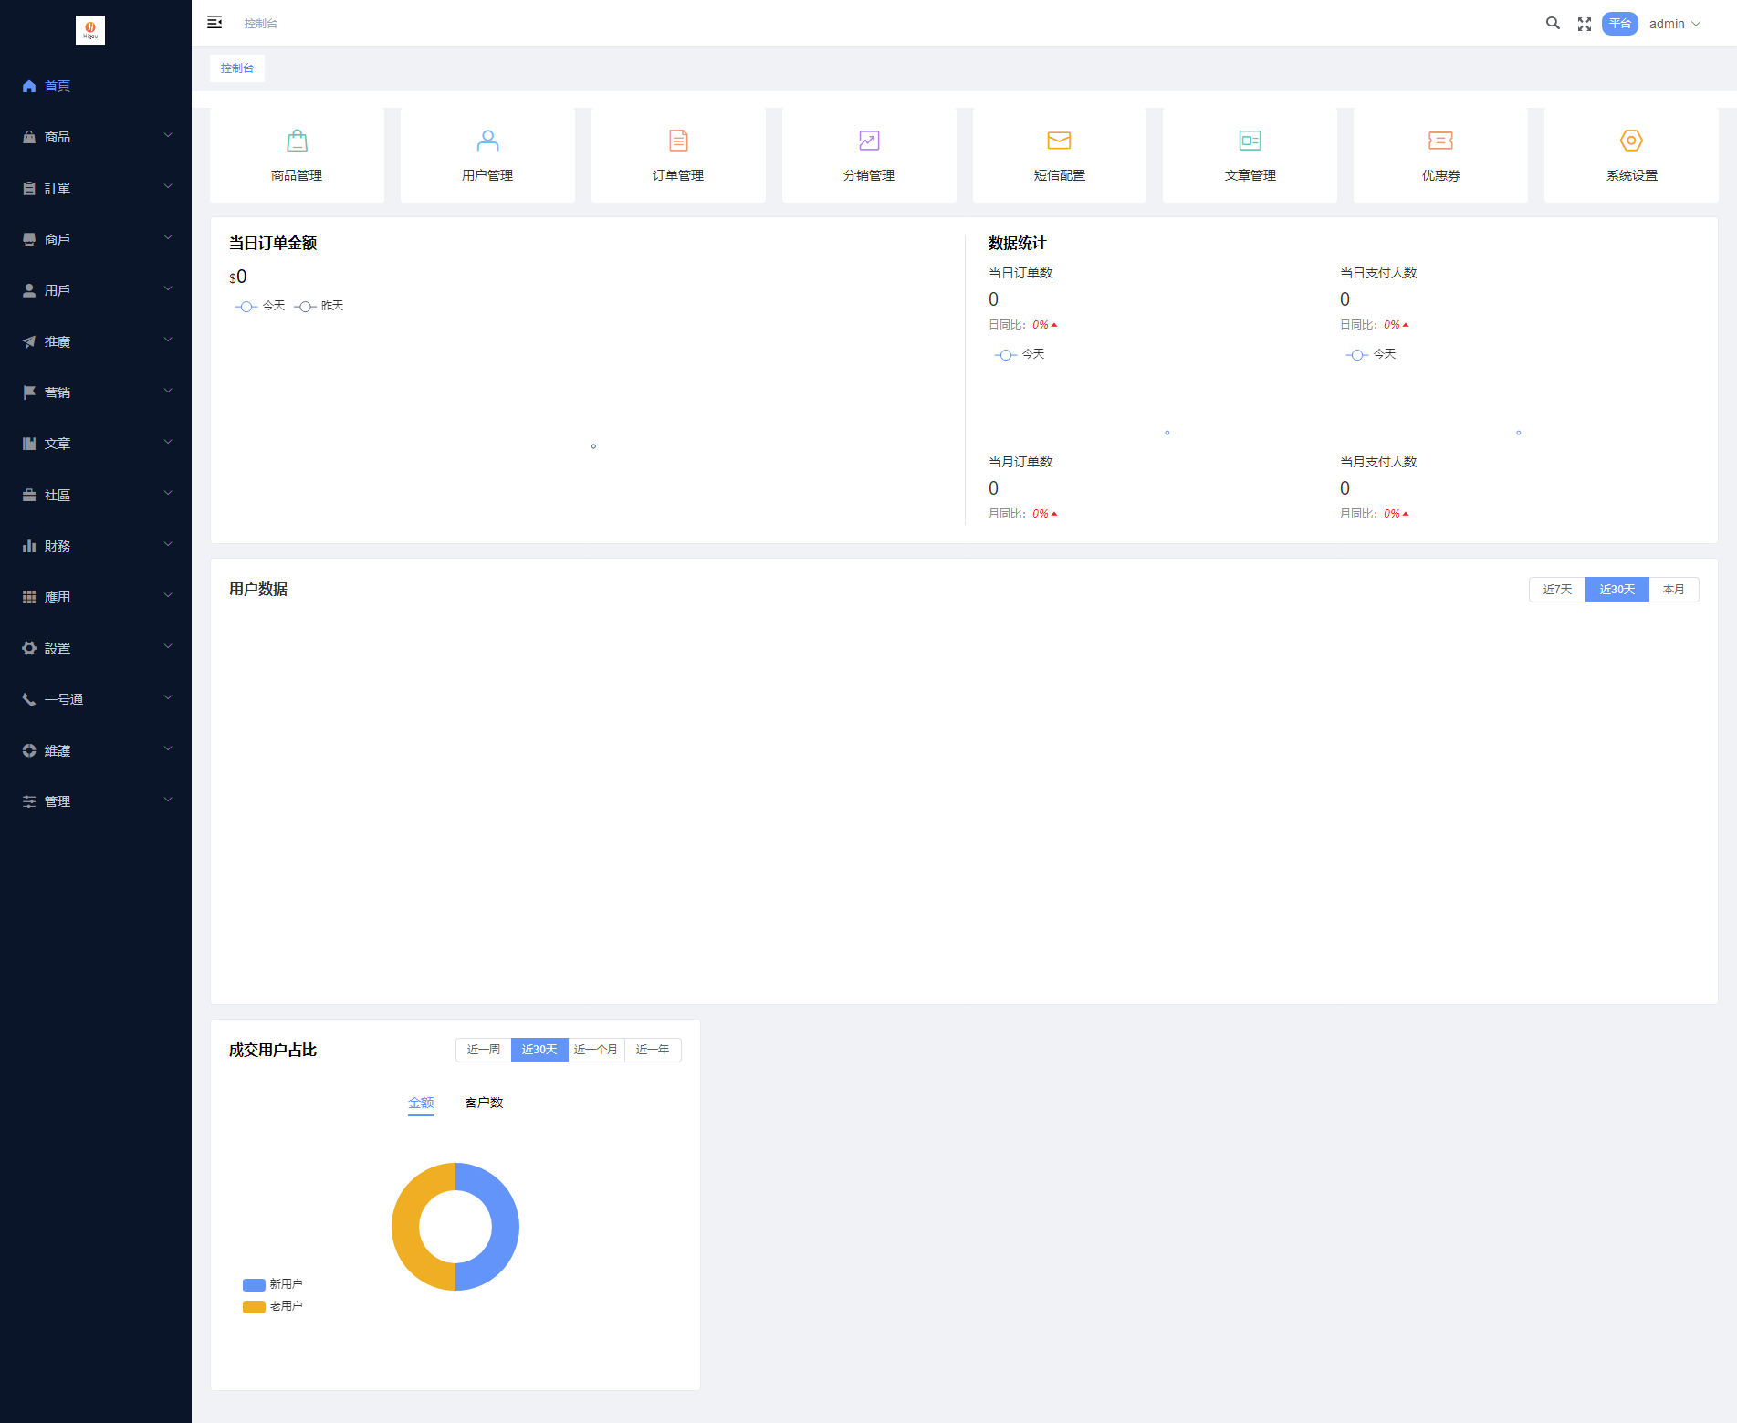Collapse the sidebar with hamburger icon
This screenshot has height=1423, width=1737.
pos(215,23)
